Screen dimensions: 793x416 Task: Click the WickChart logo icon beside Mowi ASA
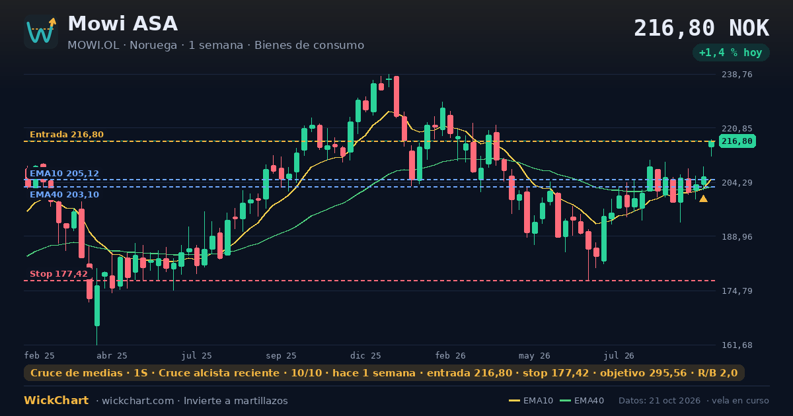[x=41, y=32]
